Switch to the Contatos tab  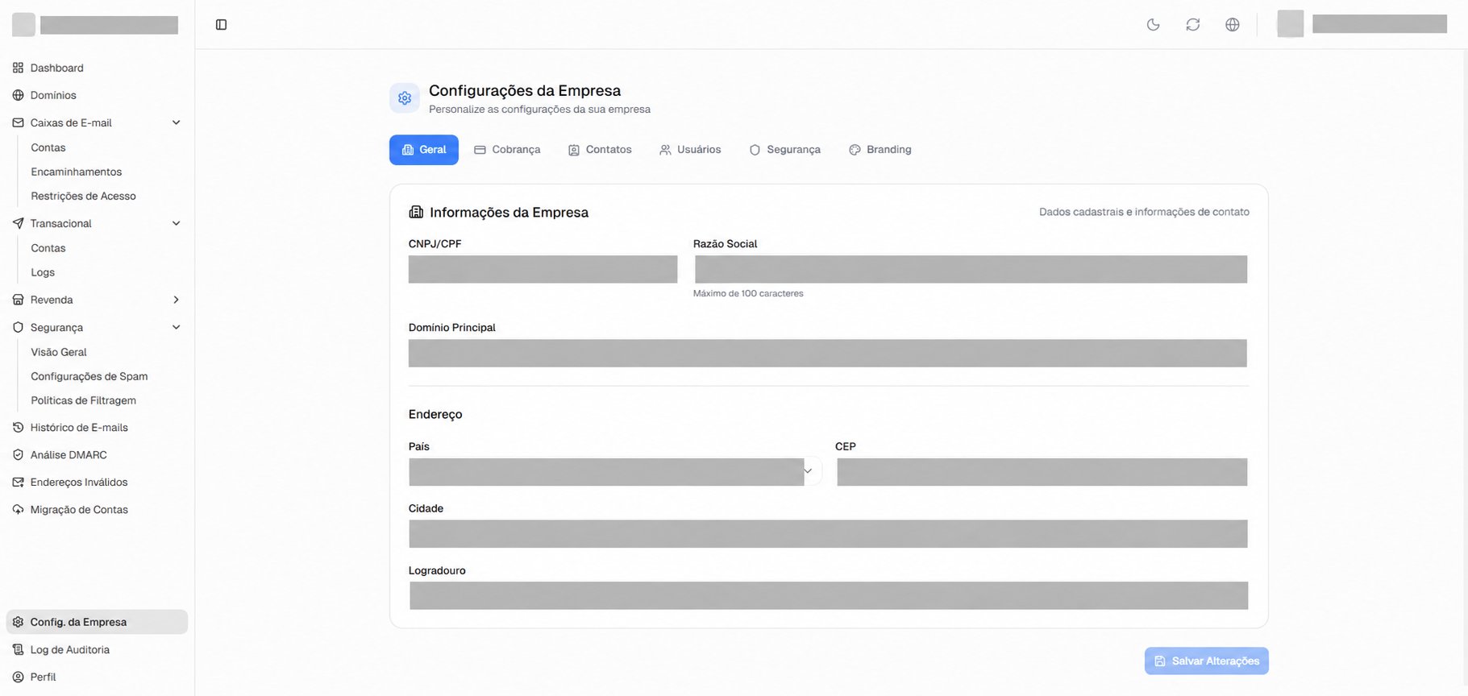(600, 150)
